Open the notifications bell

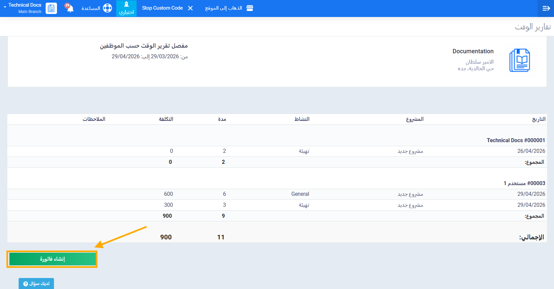click(70, 8)
